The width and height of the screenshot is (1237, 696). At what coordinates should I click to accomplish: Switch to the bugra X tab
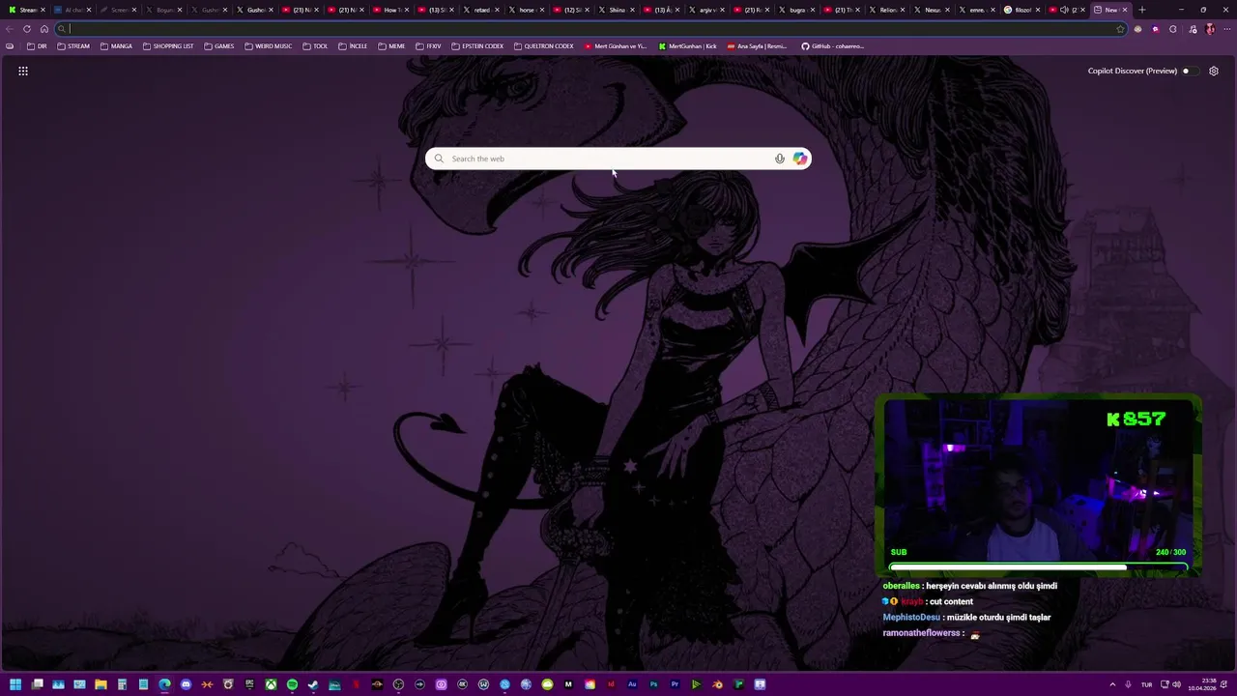coord(795,10)
